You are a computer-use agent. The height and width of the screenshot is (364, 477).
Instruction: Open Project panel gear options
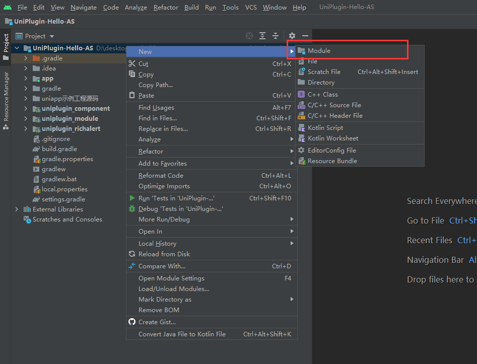tap(292, 36)
